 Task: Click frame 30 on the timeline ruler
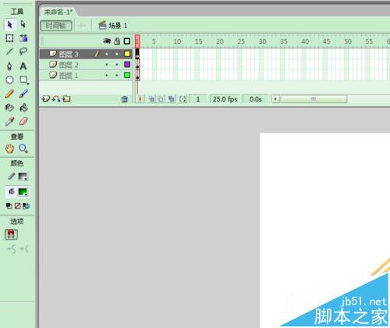click(x=263, y=41)
